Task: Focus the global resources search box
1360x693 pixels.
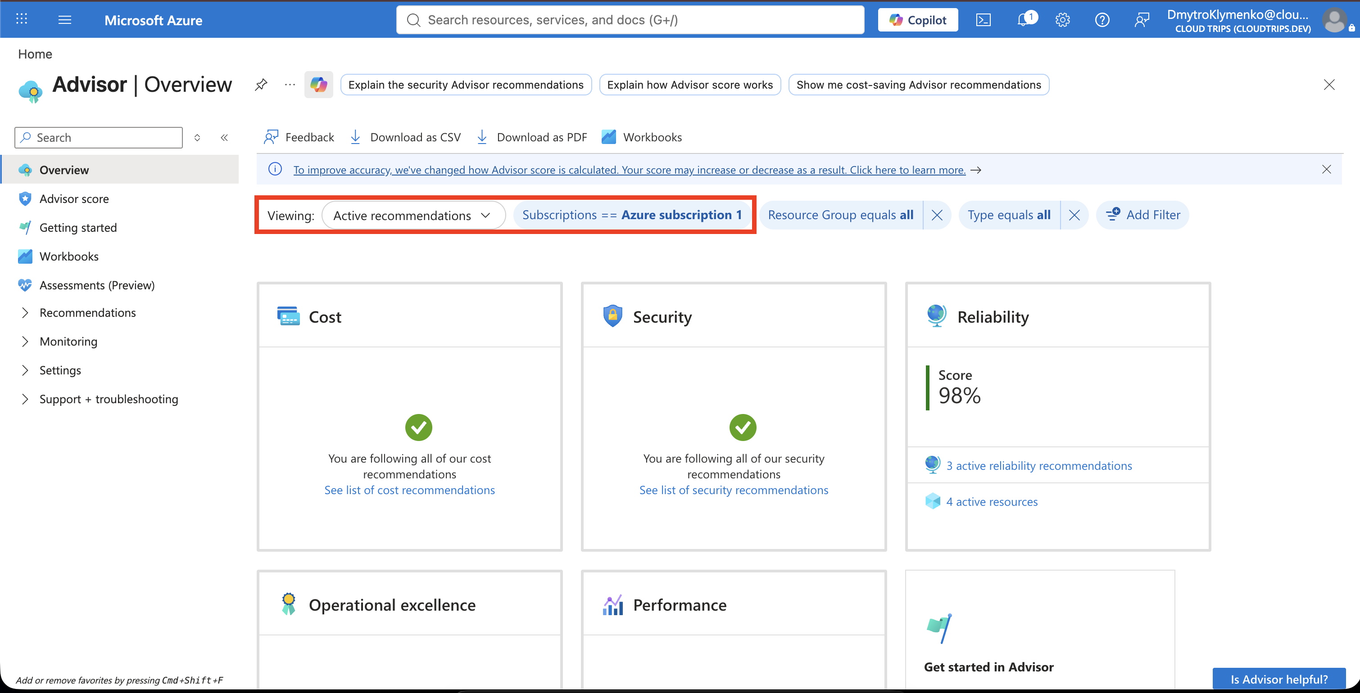Action: tap(630, 20)
